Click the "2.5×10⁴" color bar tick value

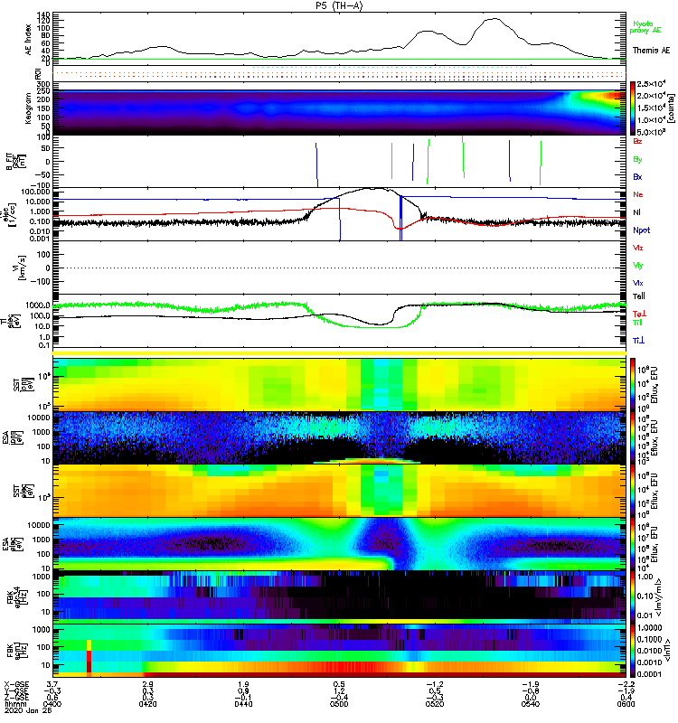[x=651, y=84]
